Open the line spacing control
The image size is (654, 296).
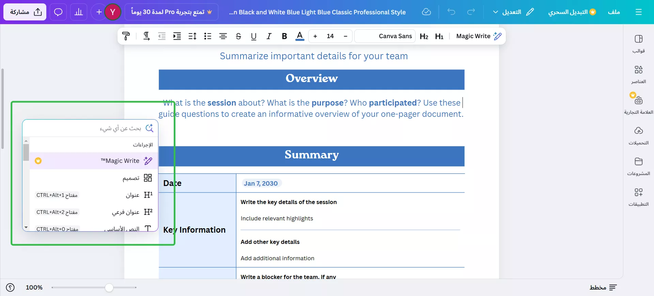tap(192, 36)
